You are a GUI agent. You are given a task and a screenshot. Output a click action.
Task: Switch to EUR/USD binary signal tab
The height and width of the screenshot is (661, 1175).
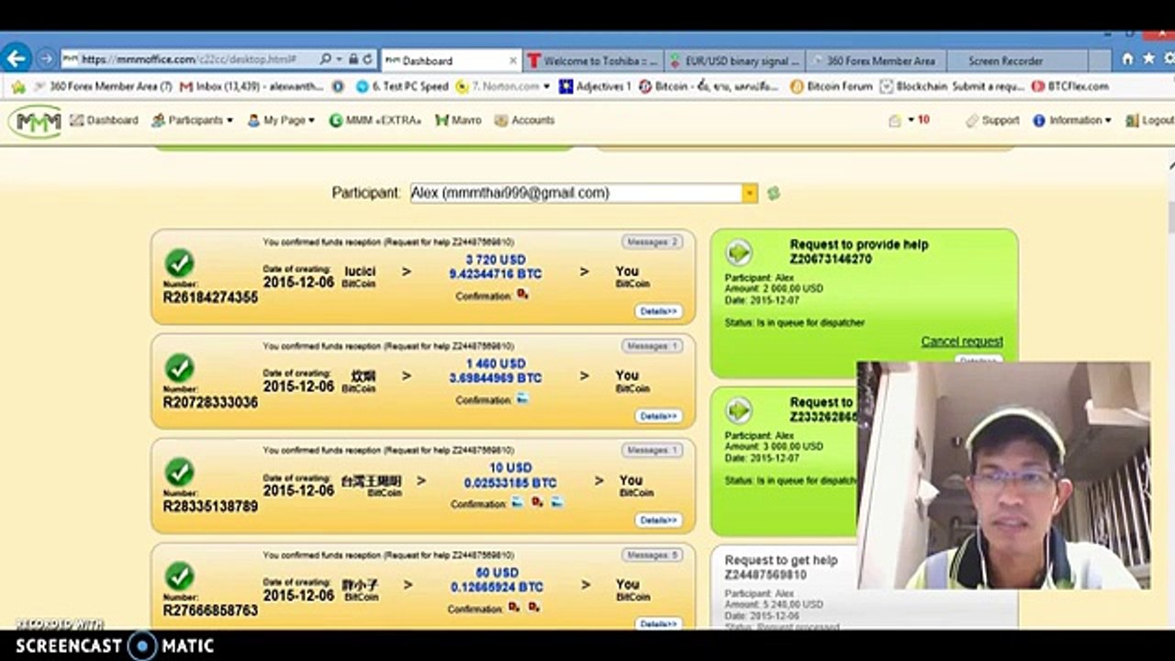pos(735,61)
